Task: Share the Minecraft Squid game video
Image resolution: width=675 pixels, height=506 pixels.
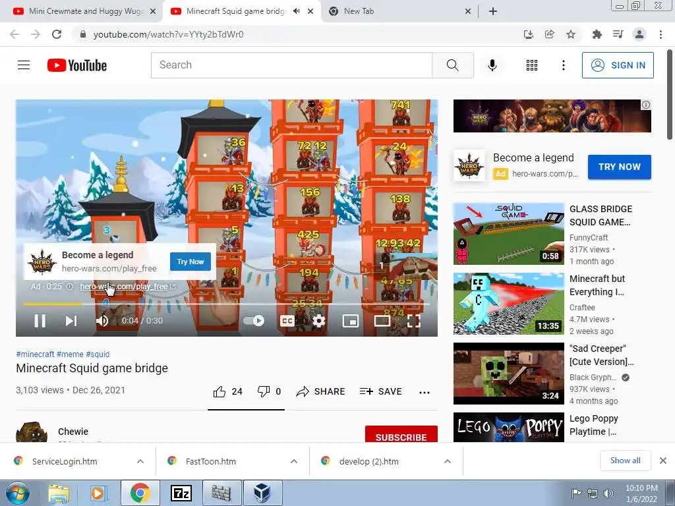Action: point(321,391)
